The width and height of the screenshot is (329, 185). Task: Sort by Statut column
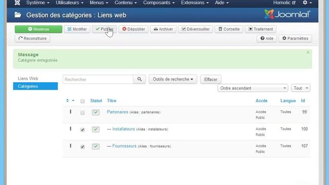point(96,101)
